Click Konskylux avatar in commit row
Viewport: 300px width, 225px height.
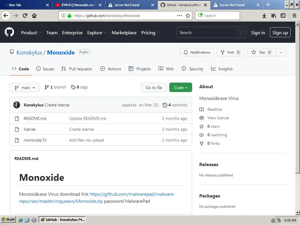click(x=17, y=105)
